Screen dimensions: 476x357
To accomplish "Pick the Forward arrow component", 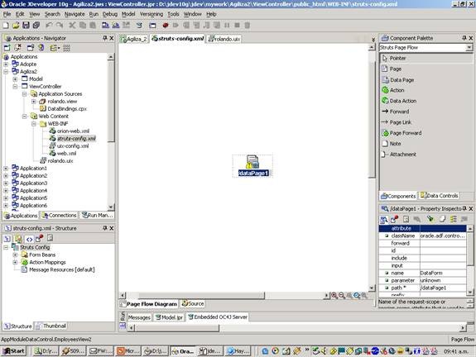I will pyautogui.click(x=395, y=112).
